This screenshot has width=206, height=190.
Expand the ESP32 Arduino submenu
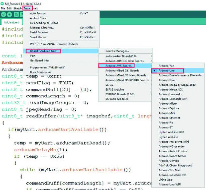point(125,89)
